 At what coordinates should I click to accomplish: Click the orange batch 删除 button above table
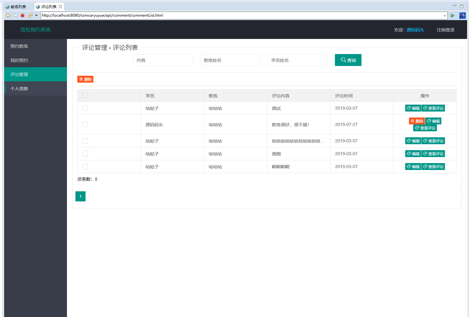coord(85,79)
